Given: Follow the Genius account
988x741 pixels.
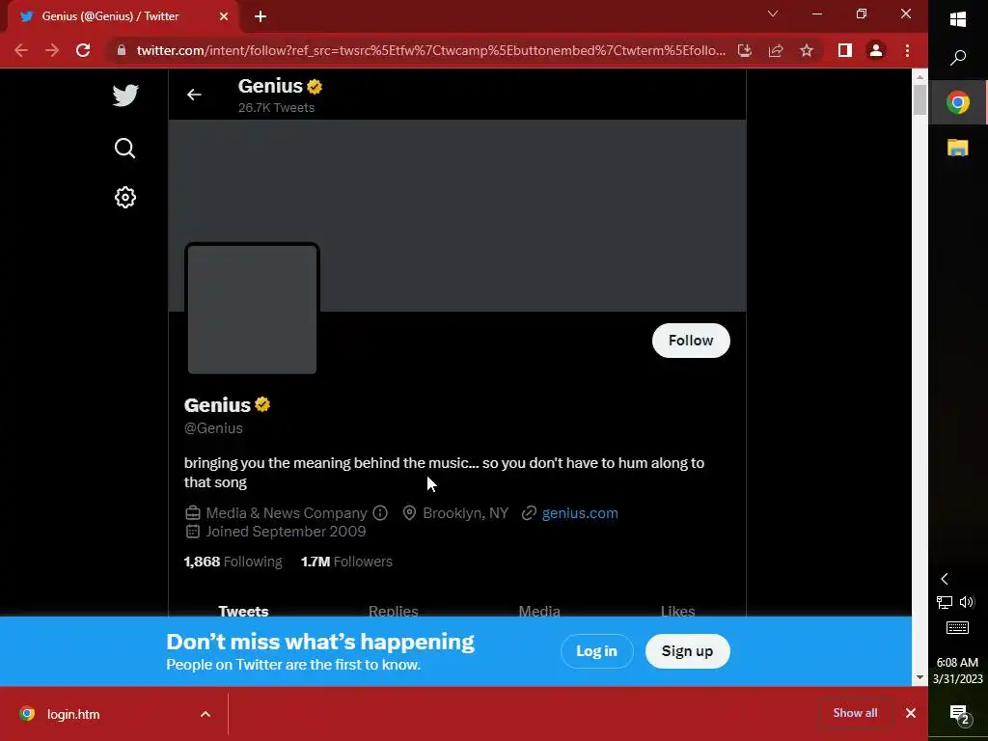Looking at the screenshot, I should point(691,341).
